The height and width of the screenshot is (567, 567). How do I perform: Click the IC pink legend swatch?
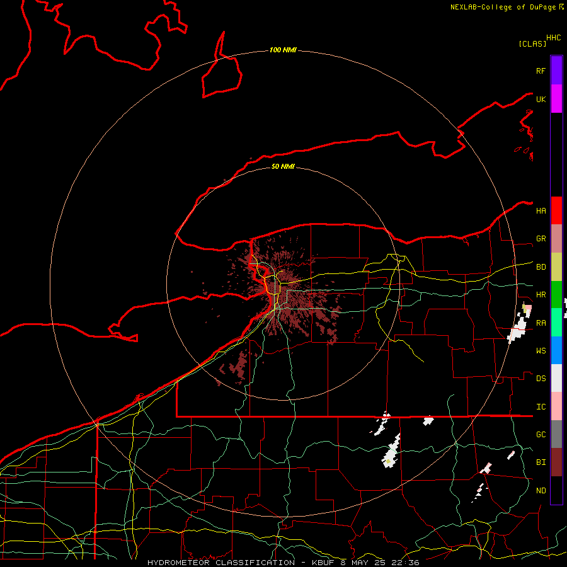pos(556,406)
